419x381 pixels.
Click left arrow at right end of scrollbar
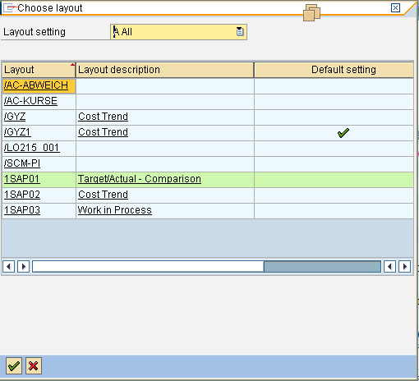point(389,267)
